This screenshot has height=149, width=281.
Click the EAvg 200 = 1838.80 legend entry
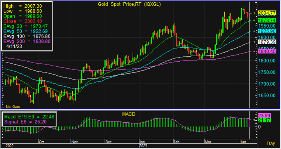27,42
